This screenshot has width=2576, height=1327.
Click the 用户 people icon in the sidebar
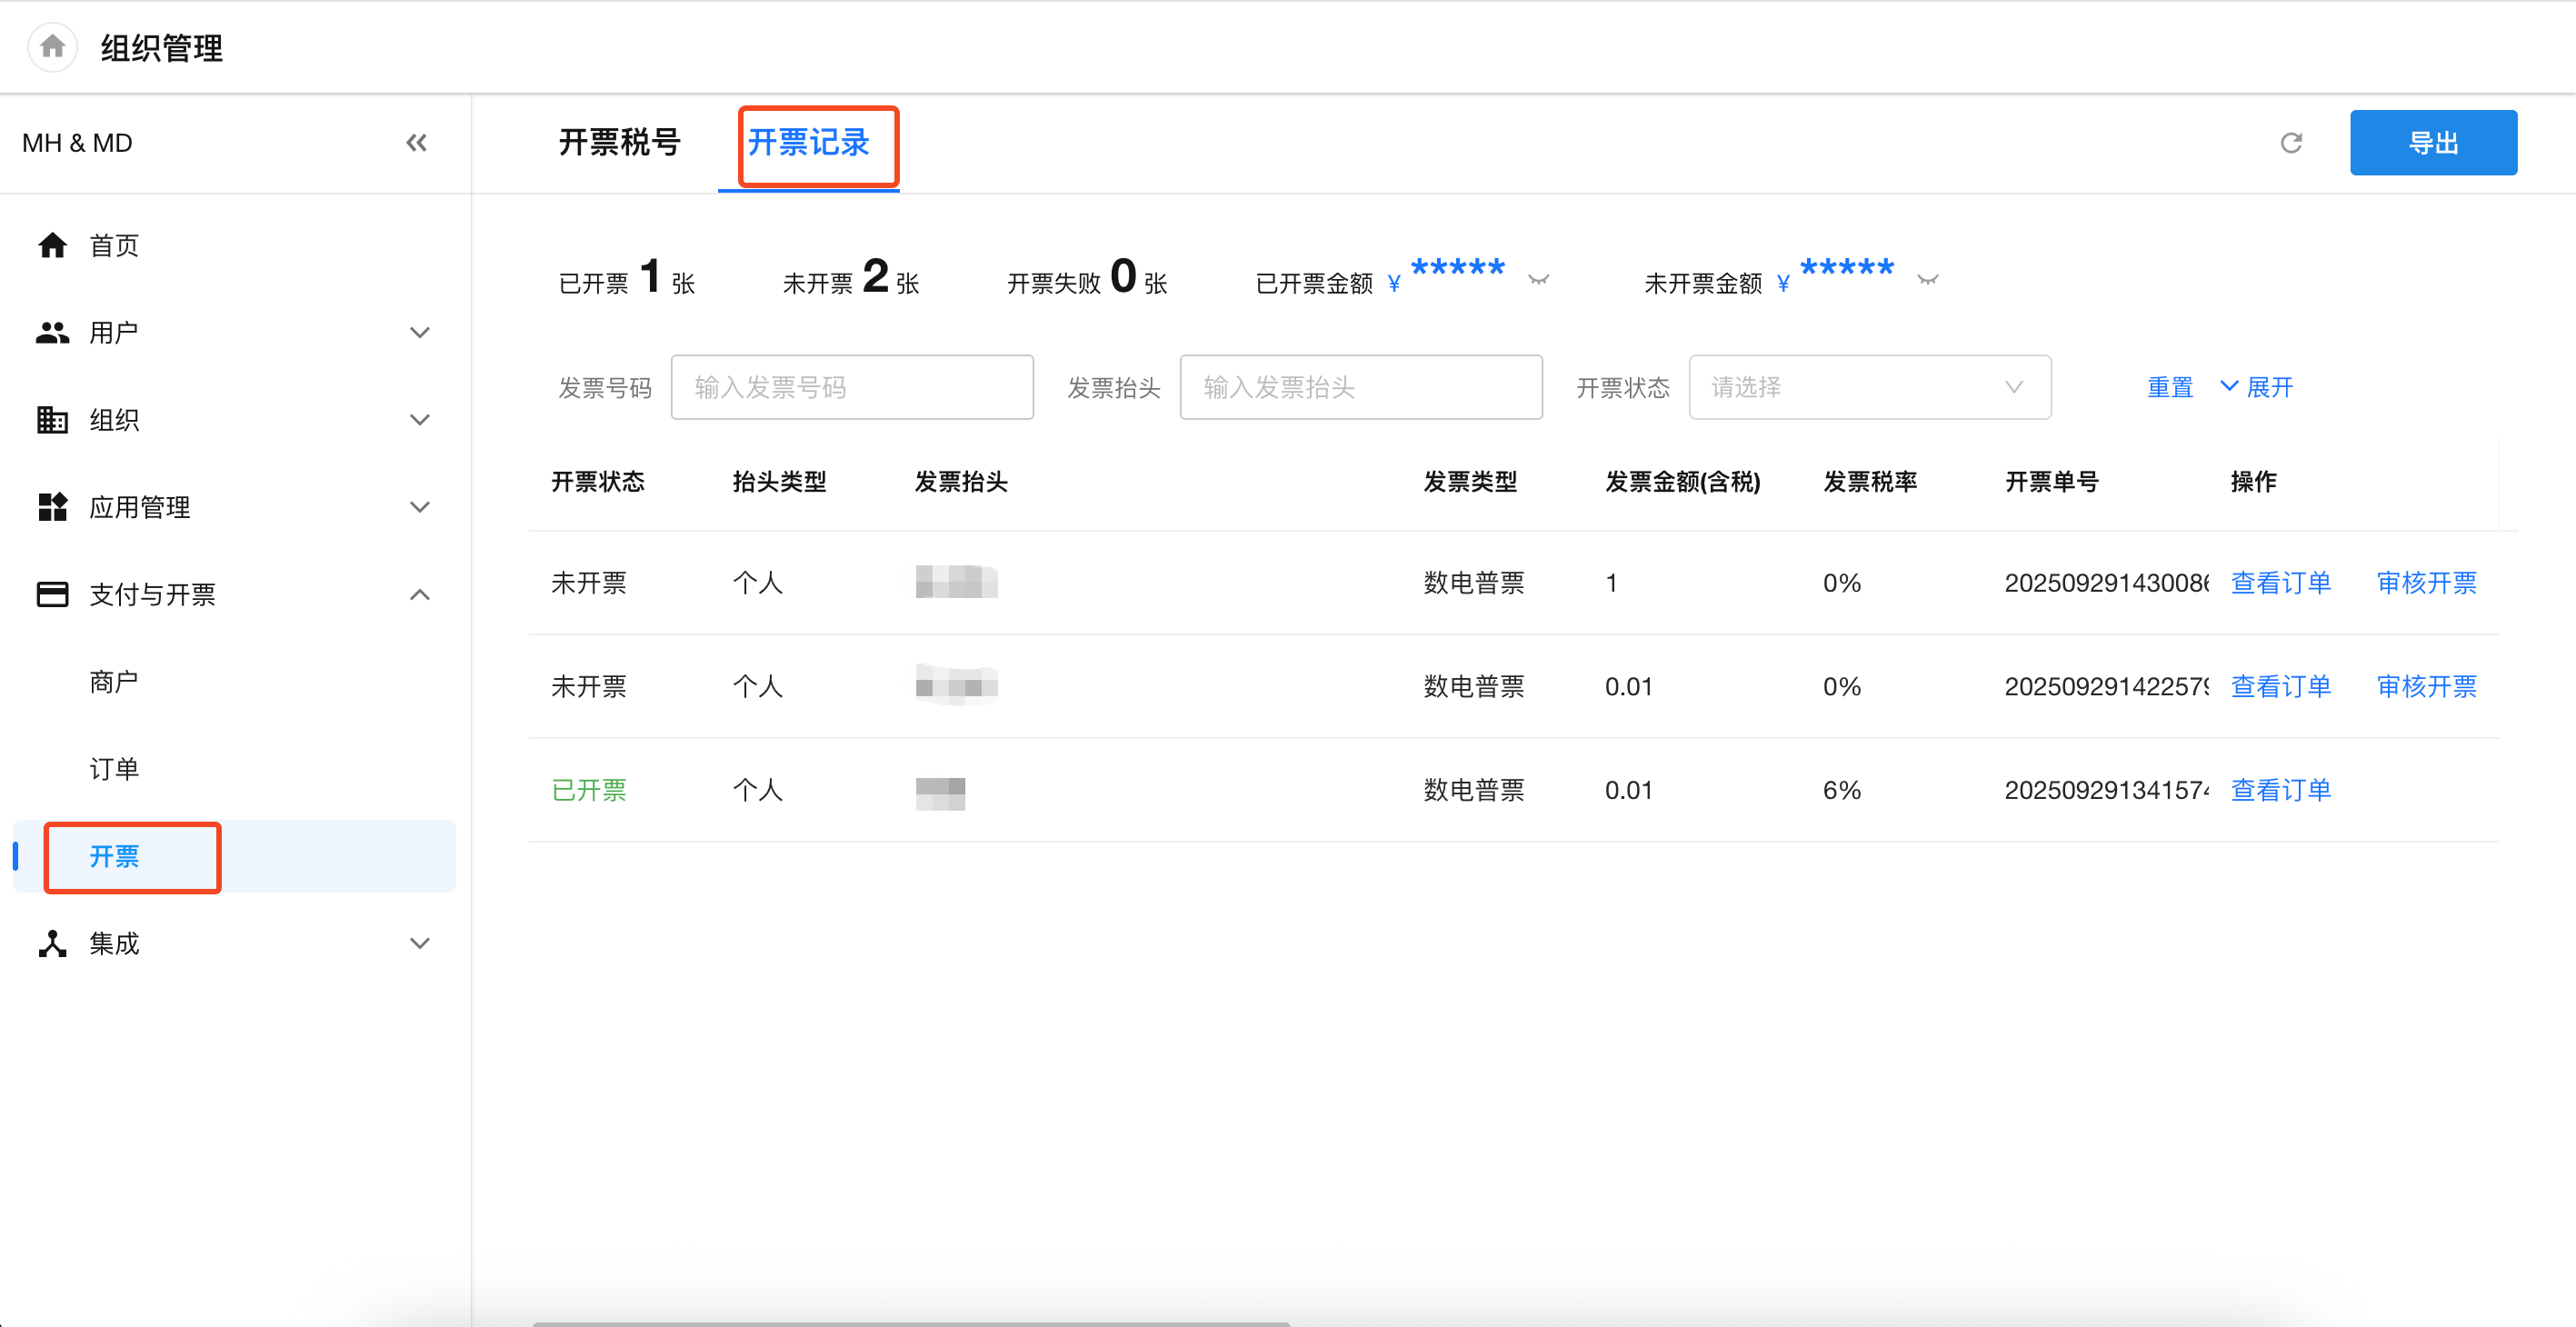(x=52, y=333)
